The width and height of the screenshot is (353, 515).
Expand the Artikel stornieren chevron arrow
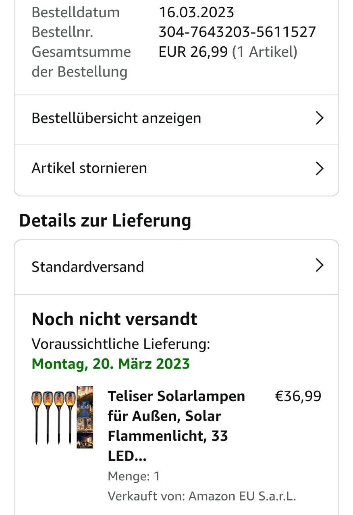(319, 168)
